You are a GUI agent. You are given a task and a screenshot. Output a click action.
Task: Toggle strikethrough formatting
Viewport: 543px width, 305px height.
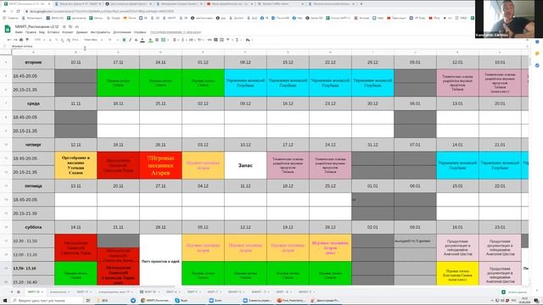coord(136,40)
